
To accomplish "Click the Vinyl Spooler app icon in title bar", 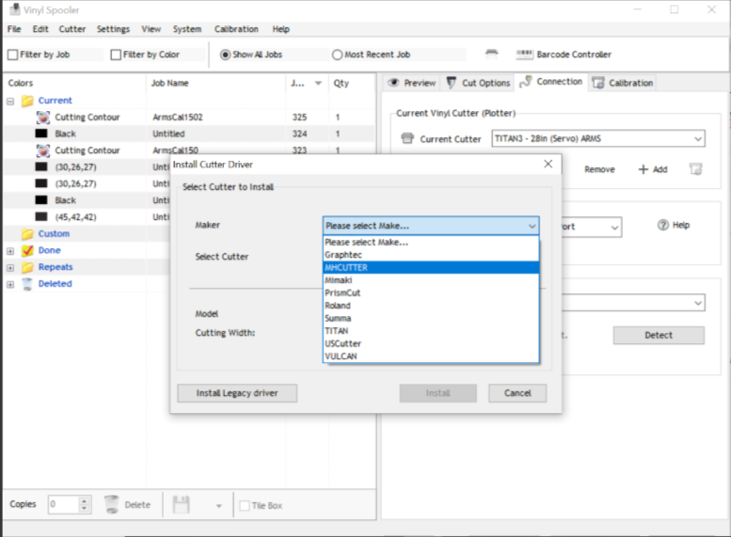I will tap(15, 9).
